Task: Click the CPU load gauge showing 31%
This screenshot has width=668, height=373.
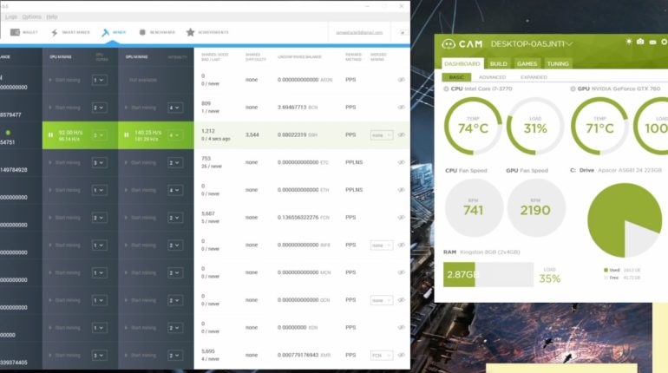Action: pyautogui.click(x=535, y=126)
